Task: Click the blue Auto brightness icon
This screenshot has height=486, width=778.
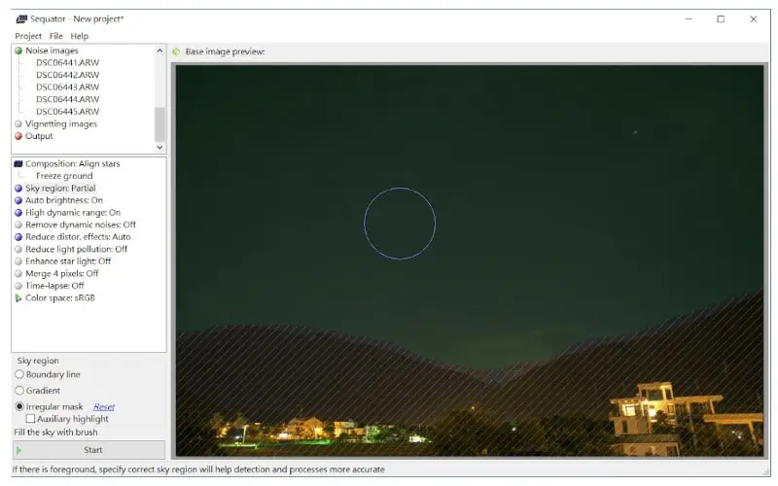Action: click(x=18, y=200)
